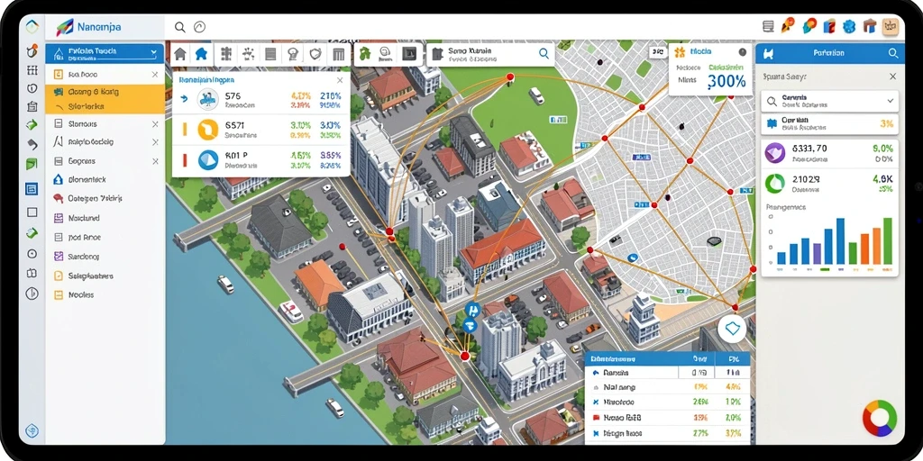Click the round diamond floating button on map

732,329
